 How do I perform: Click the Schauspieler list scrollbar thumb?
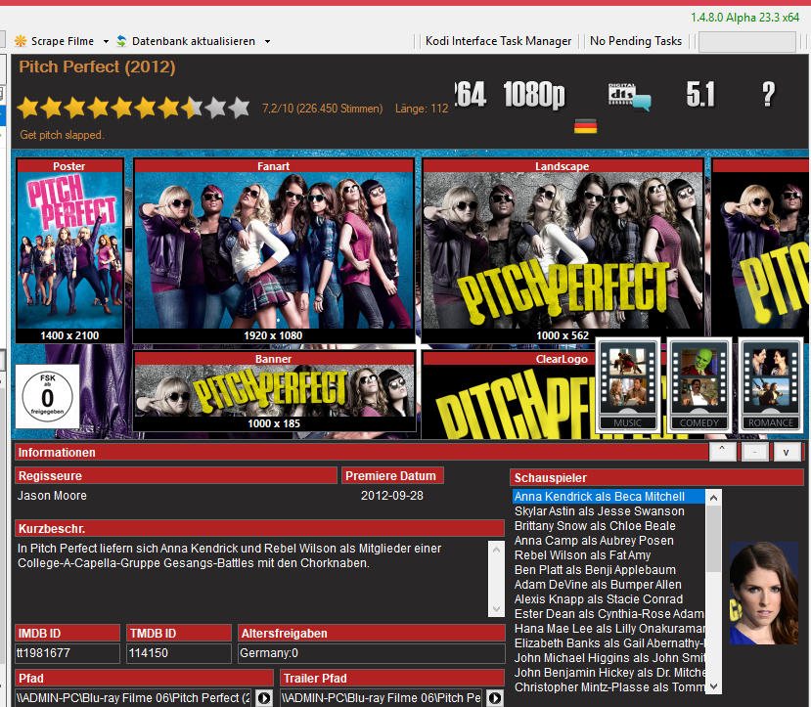(713, 539)
